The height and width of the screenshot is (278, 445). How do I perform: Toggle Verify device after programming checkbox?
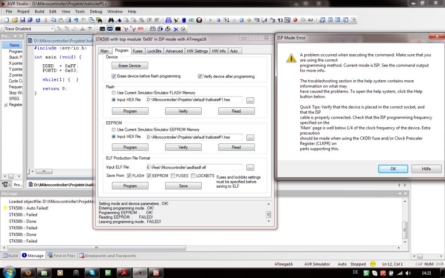click(x=200, y=76)
